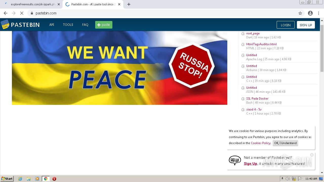Click the Show desktop button
Viewport: 324px width, 182px height.
(x=321, y=179)
